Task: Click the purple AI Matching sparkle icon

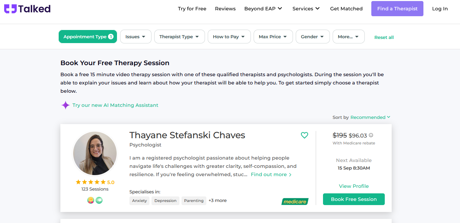Action: coord(66,105)
